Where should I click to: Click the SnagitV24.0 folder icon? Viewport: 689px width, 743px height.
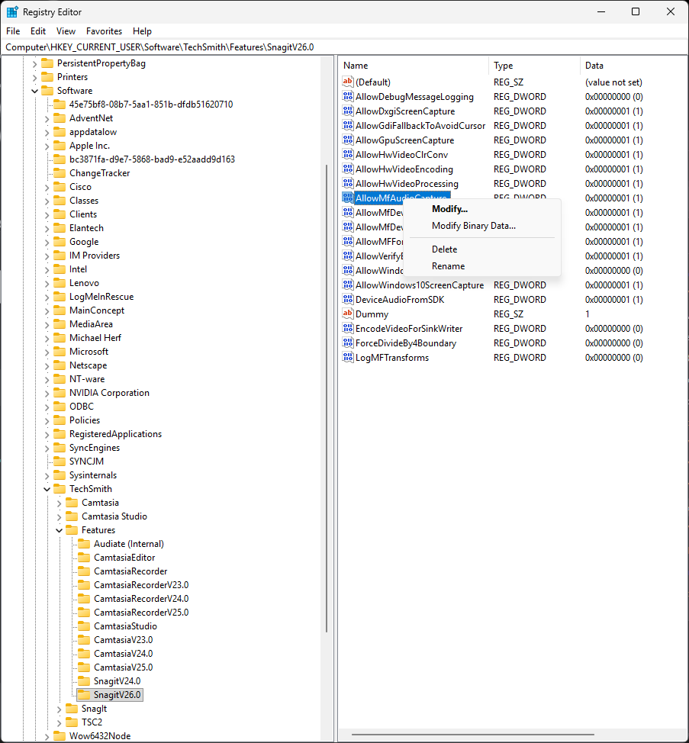click(84, 680)
